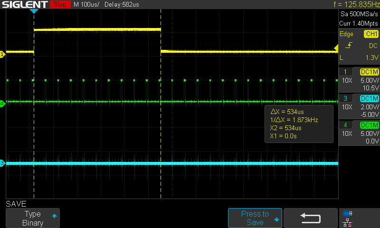Click the network connection status icon
The width and height of the screenshot is (380, 228).
point(347,222)
